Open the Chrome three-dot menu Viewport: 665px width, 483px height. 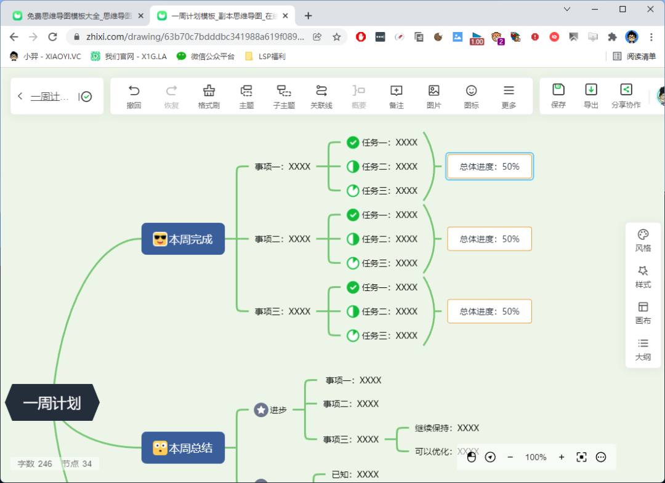click(x=651, y=37)
